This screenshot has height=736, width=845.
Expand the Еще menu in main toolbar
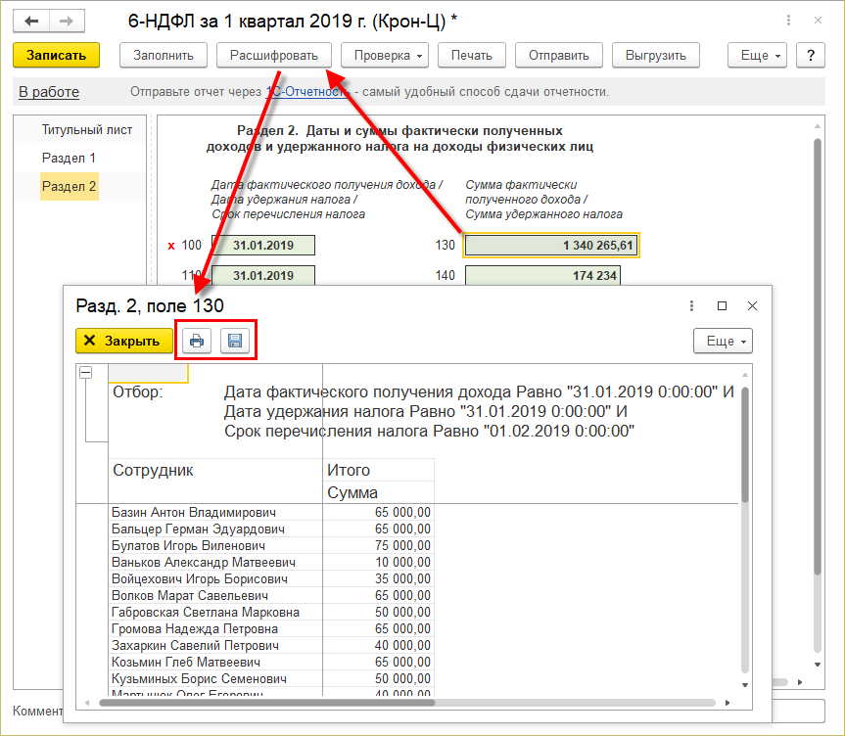click(761, 56)
